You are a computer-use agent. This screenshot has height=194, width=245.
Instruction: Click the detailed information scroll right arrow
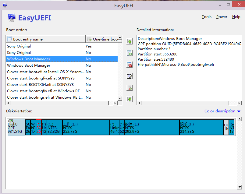[239, 103]
